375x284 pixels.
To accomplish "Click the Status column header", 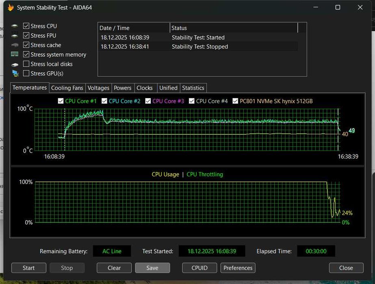I will coord(234,28).
